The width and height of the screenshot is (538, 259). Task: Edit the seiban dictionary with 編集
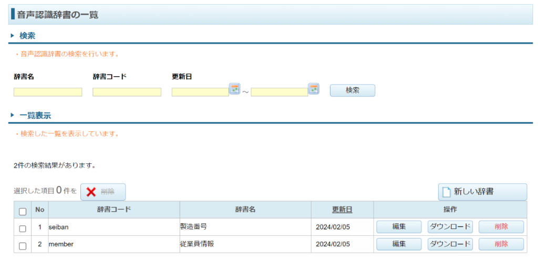coord(399,227)
